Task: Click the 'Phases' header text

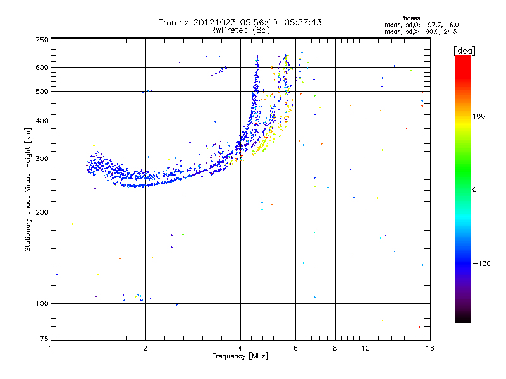Action: click(409, 18)
